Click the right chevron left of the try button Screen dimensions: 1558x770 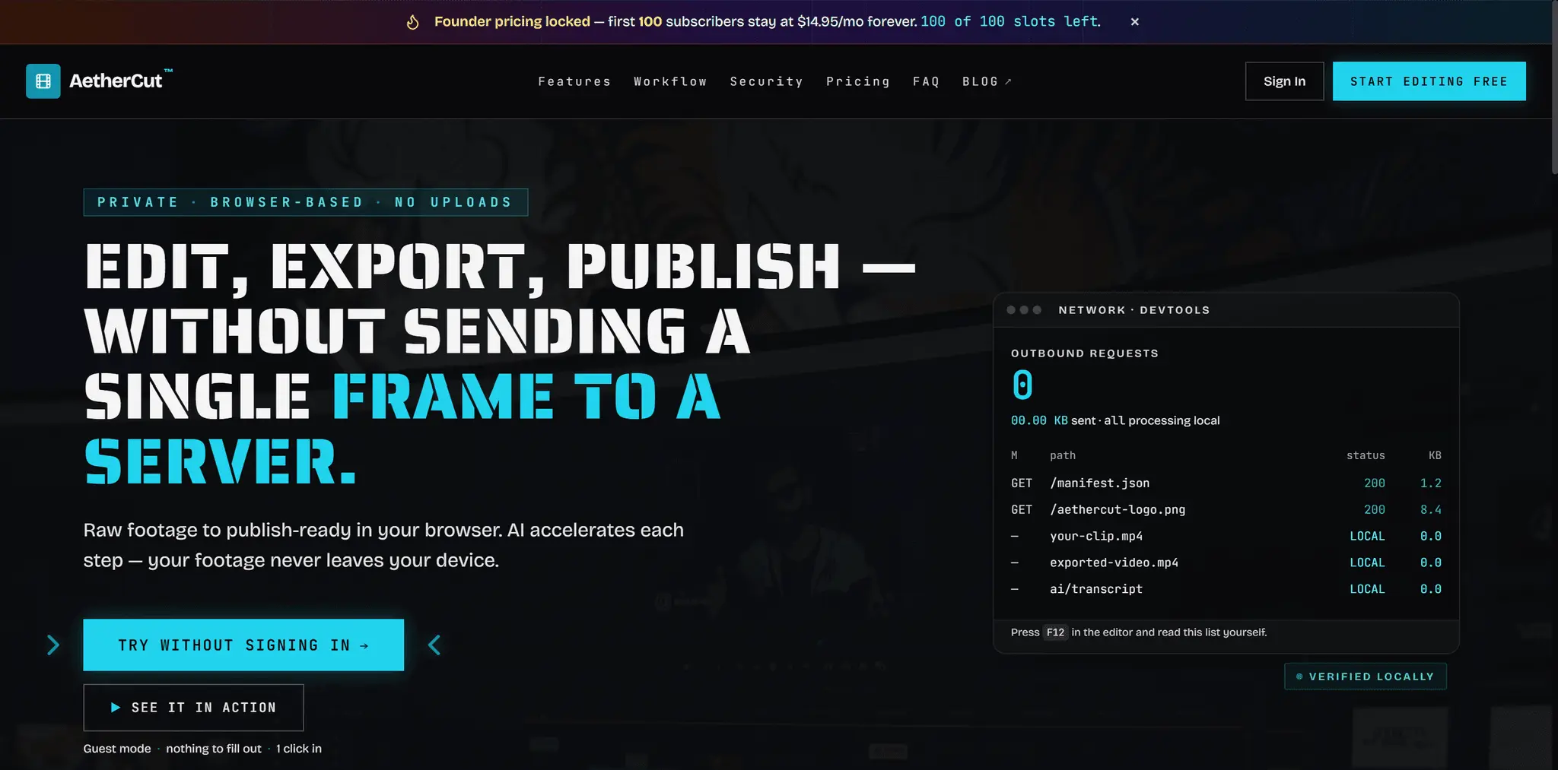[x=53, y=645]
